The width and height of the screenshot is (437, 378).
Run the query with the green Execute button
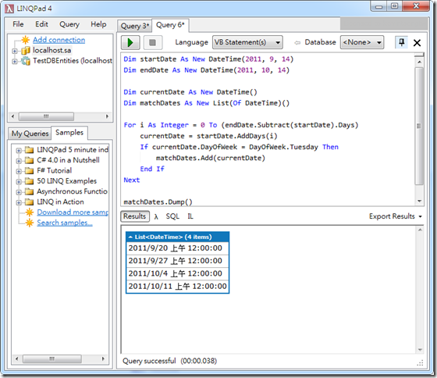click(x=130, y=43)
